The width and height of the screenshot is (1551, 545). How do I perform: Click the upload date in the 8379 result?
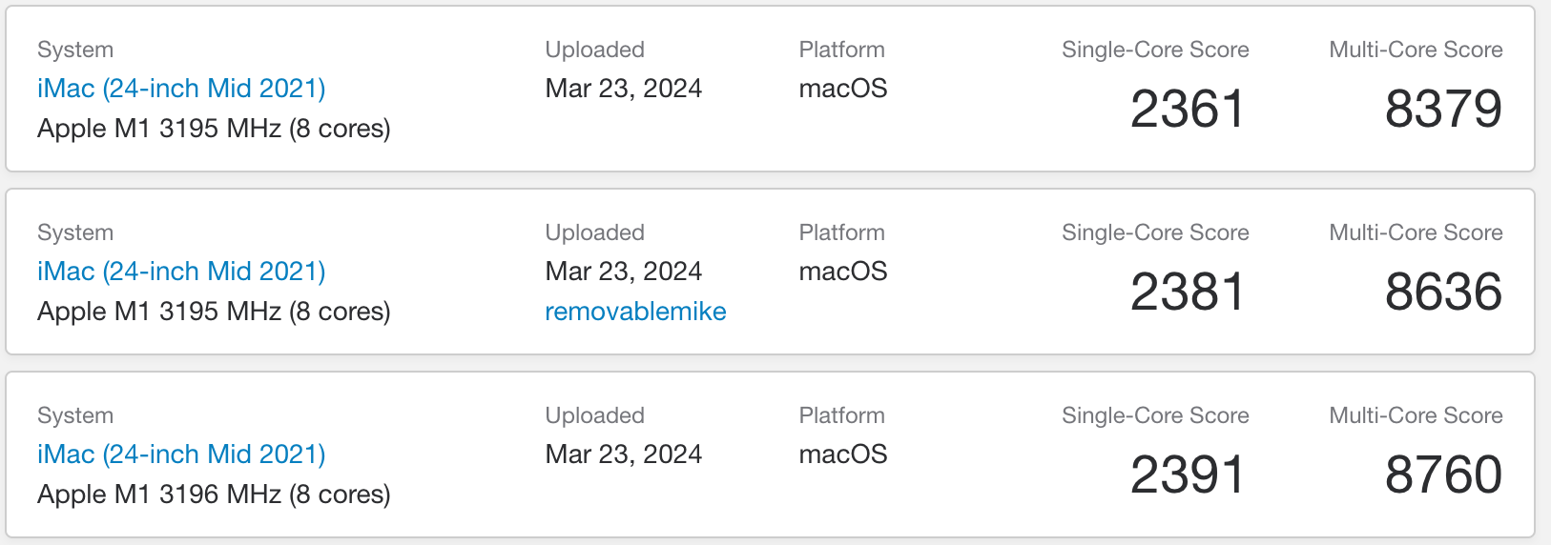pyautogui.click(x=623, y=89)
